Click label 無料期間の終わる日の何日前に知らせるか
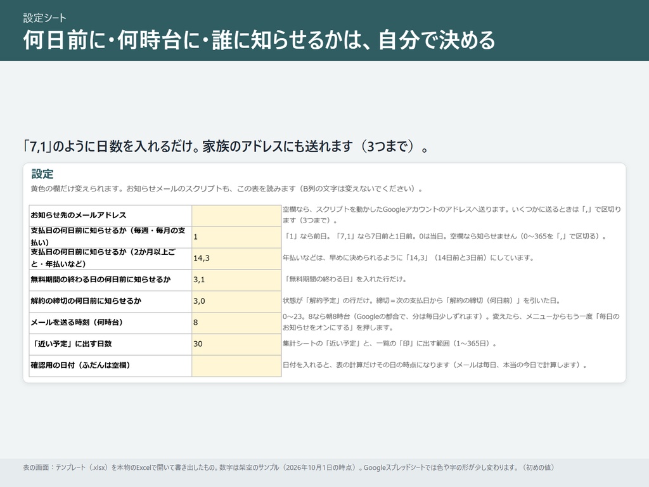Image resolution: width=649 pixels, height=487 pixels. pyautogui.click(x=101, y=280)
